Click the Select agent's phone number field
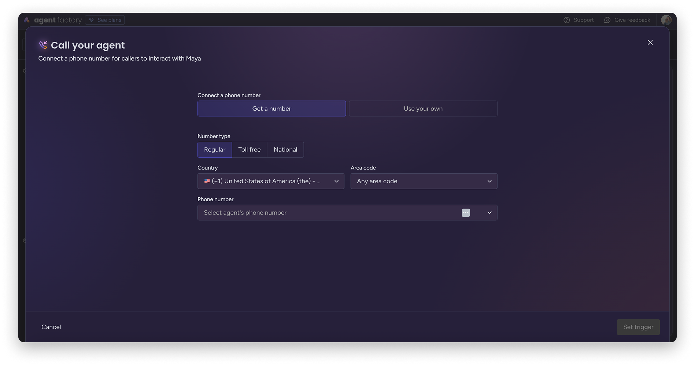The height and width of the screenshot is (366, 695). click(347, 213)
